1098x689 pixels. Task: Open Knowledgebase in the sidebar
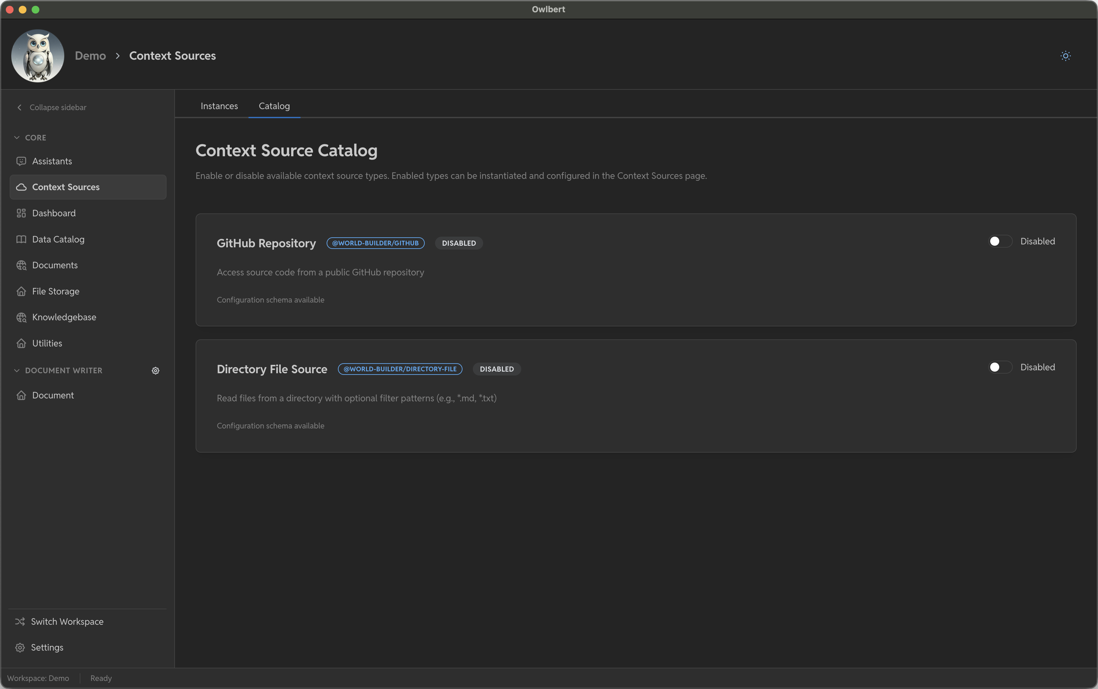tap(64, 317)
